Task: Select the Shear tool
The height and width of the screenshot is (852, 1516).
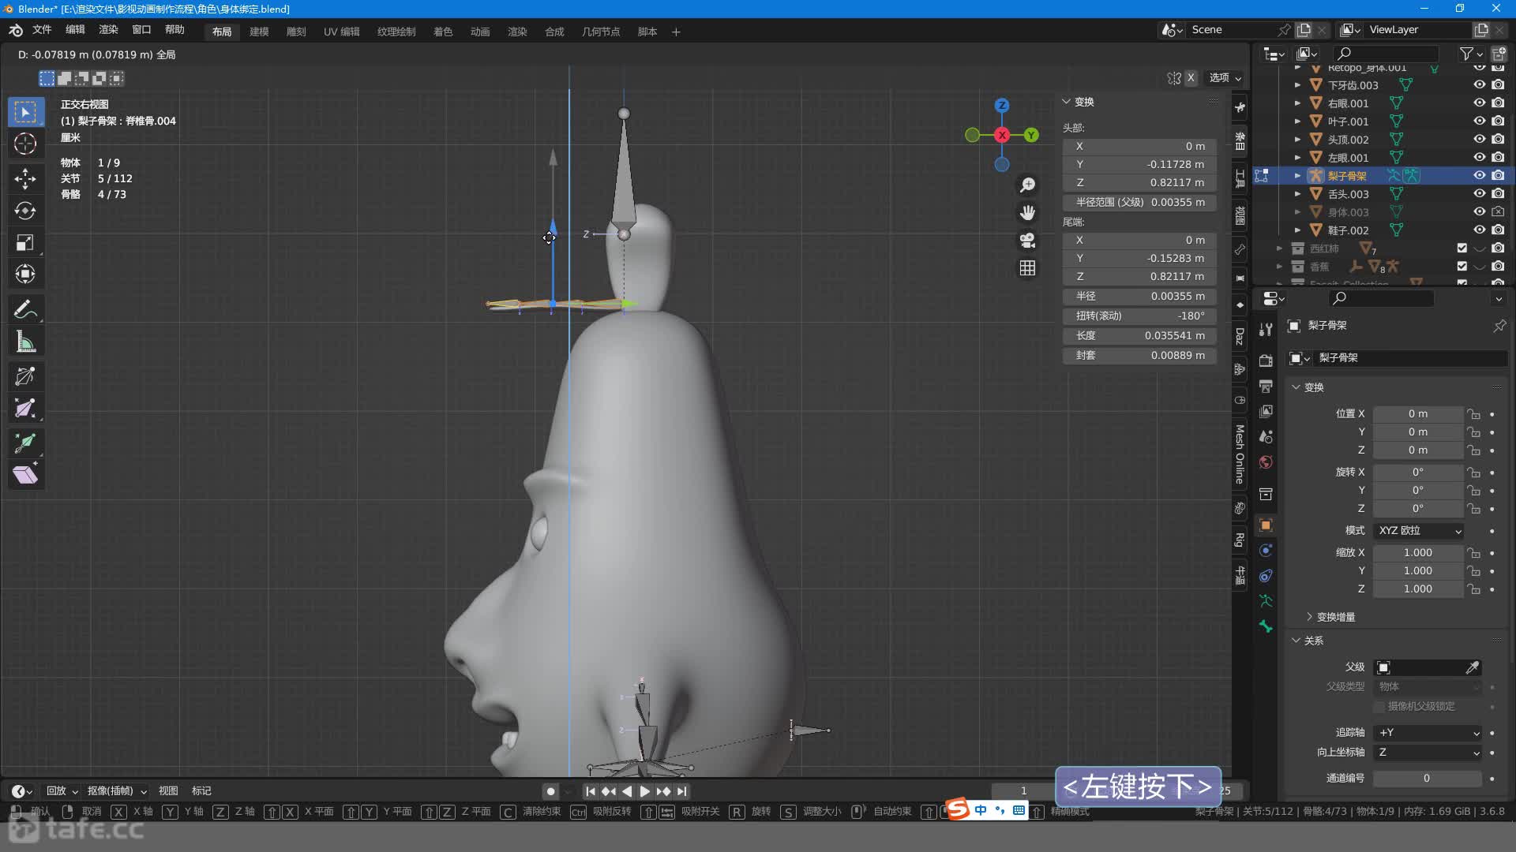Action: point(25,475)
